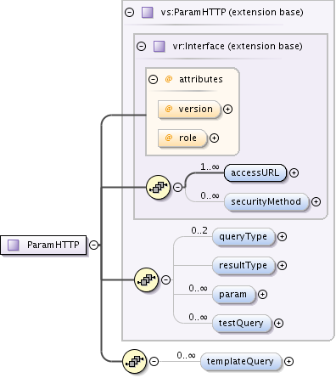Select the param element node

coord(233,295)
